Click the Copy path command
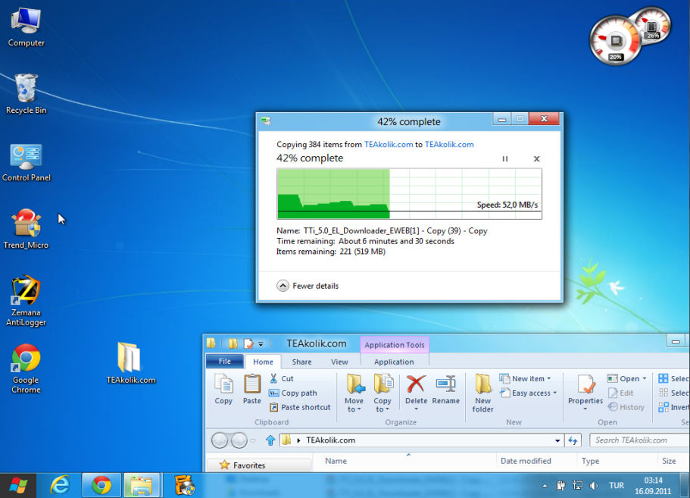This screenshot has height=498, width=690. [293, 393]
